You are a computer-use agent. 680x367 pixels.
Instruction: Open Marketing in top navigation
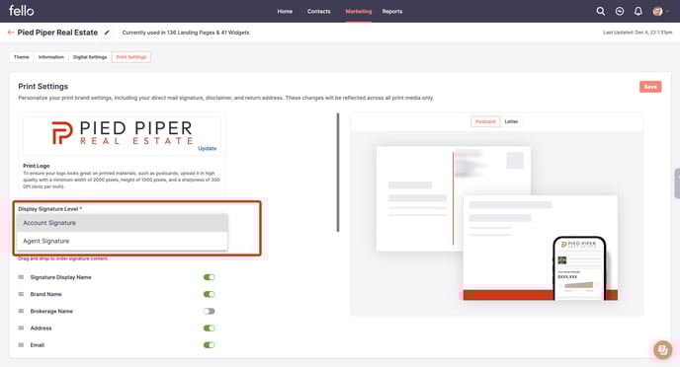(x=359, y=11)
